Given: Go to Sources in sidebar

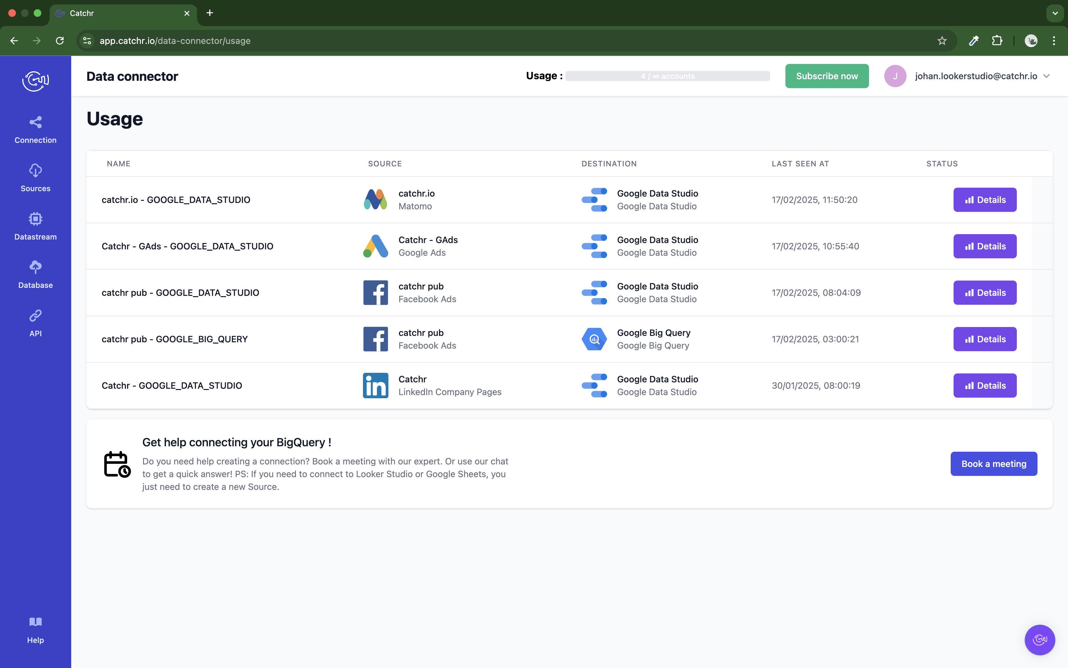Looking at the screenshot, I should point(35,178).
